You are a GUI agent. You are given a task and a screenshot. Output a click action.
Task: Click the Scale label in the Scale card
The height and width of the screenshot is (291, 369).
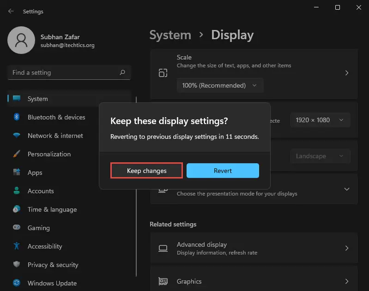pos(184,57)
